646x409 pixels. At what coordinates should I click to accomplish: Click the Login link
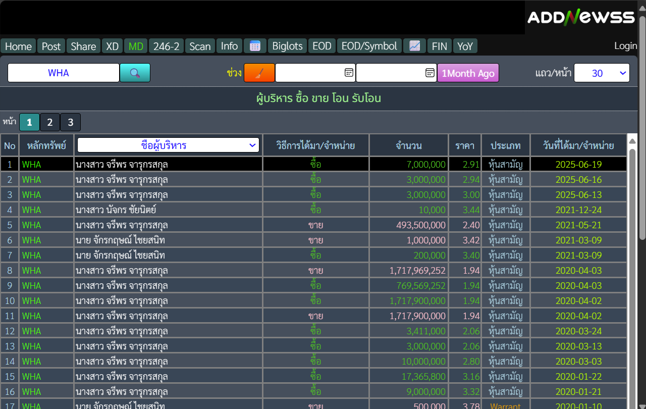pos(625,46)
